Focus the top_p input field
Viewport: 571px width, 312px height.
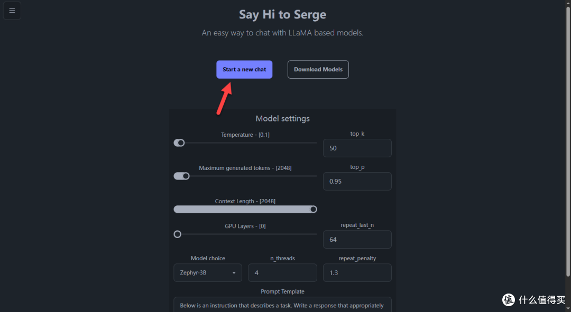[357, 181]
